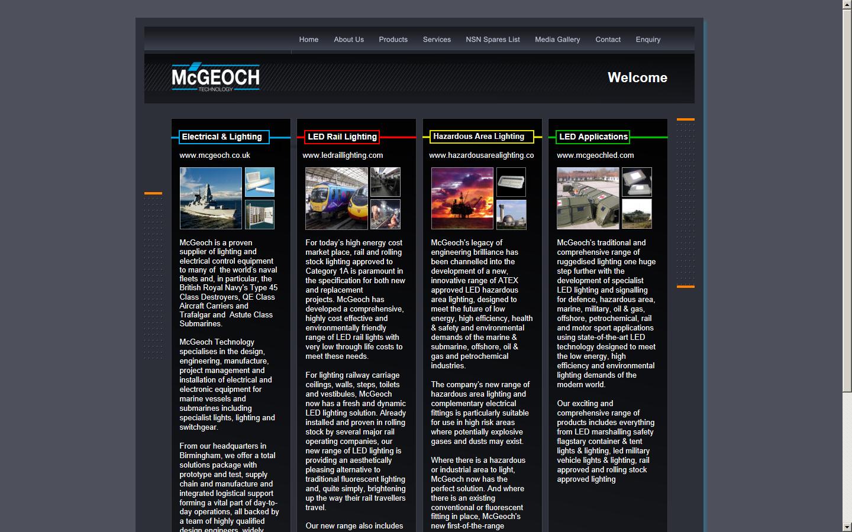852x532 pixels.
Task: Click the Electrical & Lighting section header
Action: [x=223, y=137]
